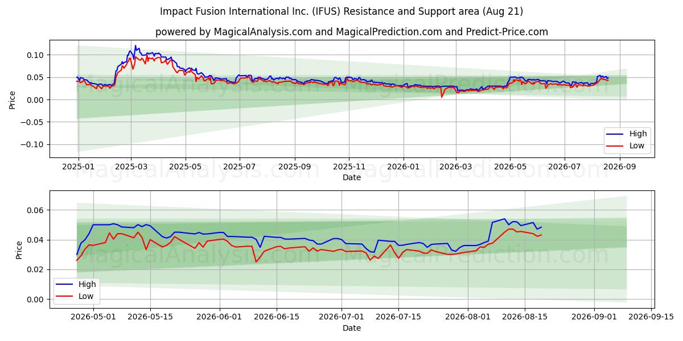Click the '2026-08-01' tick label on bottom chart
The image size is (683, 341).
468,317
